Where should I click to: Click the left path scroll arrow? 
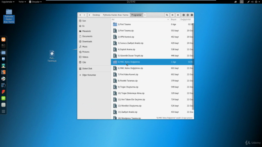[89, 15]
